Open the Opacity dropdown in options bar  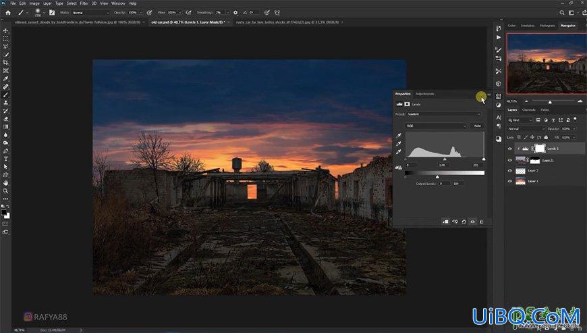(x=141, y=13)
